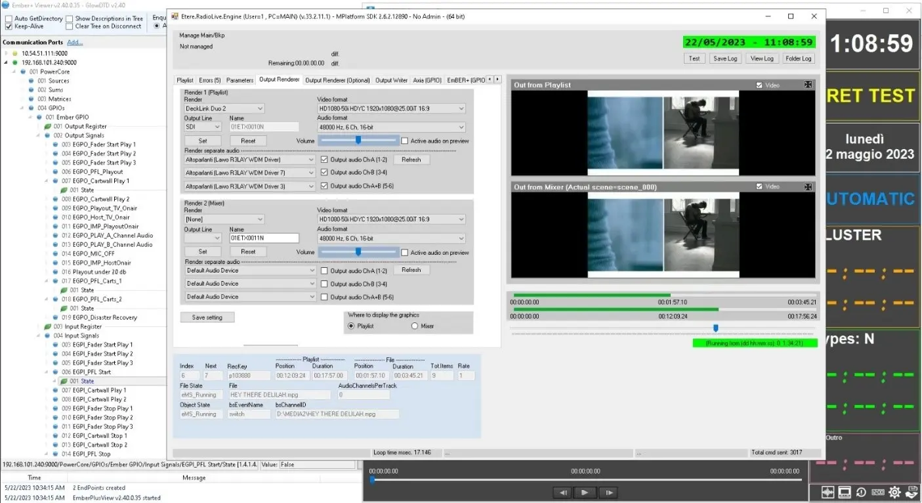Open the settings gear icon at bottom right
This screenshot has height=503, width=922.
tap(894, 492)
